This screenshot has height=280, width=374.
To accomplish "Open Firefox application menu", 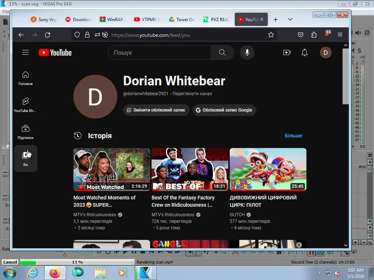I will click(340, 35).
